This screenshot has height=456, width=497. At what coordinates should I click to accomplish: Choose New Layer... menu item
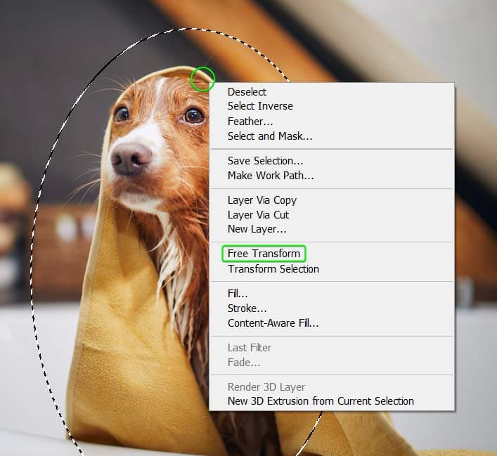click(x=332, y=229)
